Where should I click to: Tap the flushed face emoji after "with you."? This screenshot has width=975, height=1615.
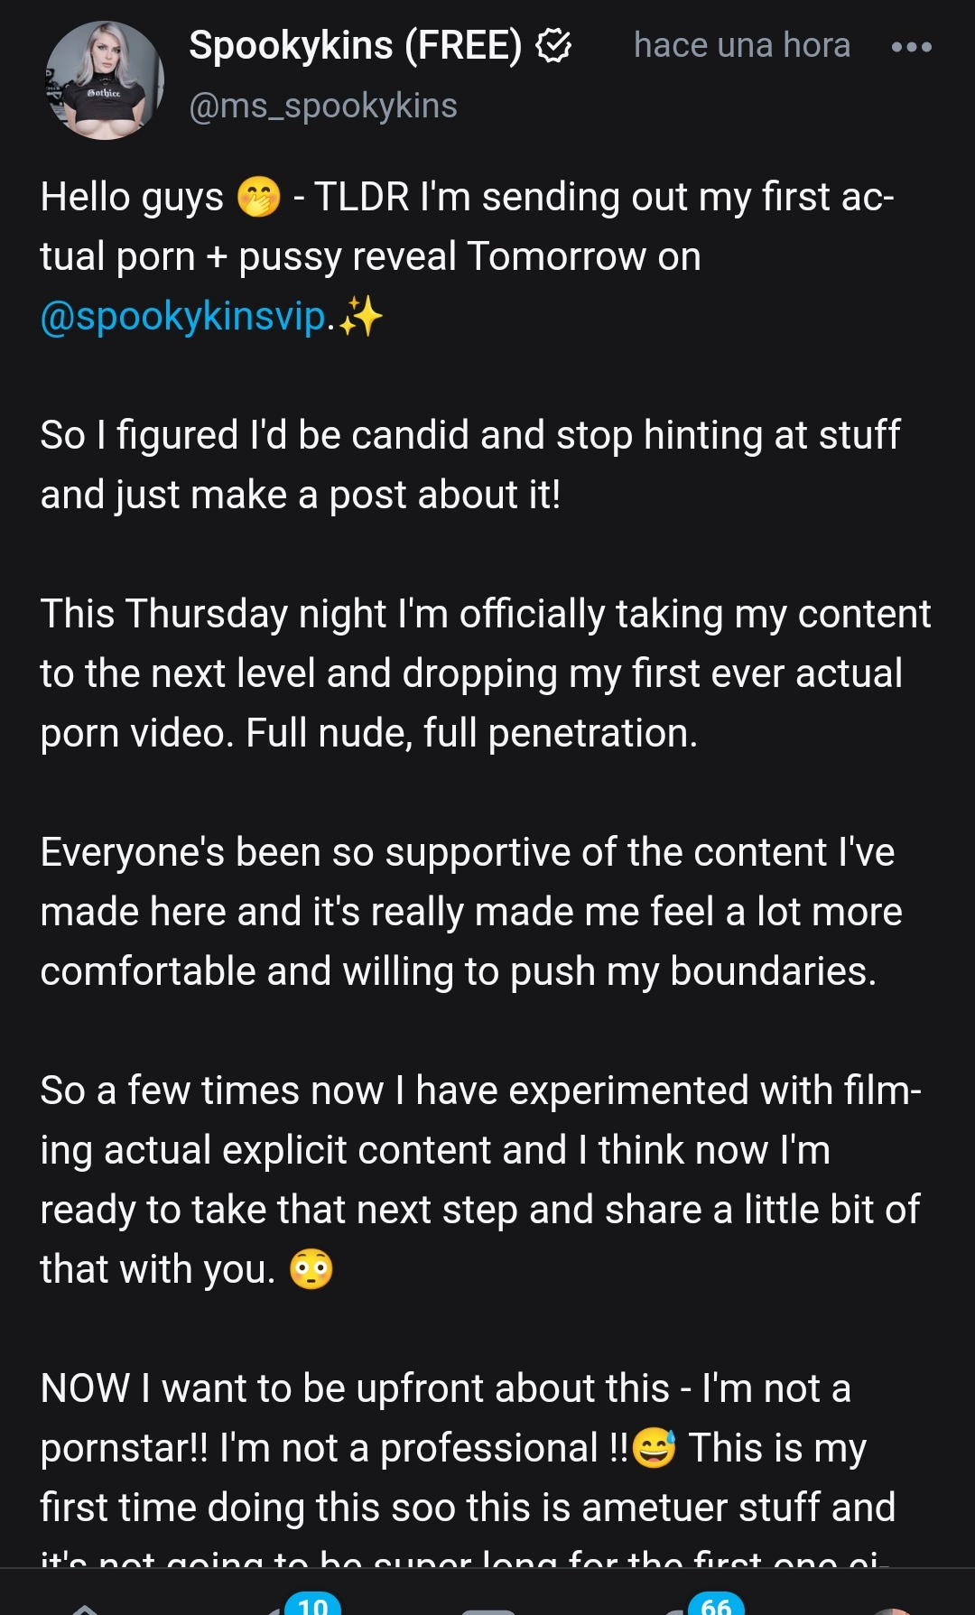311,1269
